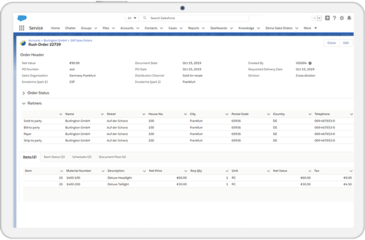Screen dimensions: 365x240
Task: Click the Edit button
Action: [346, 43]
